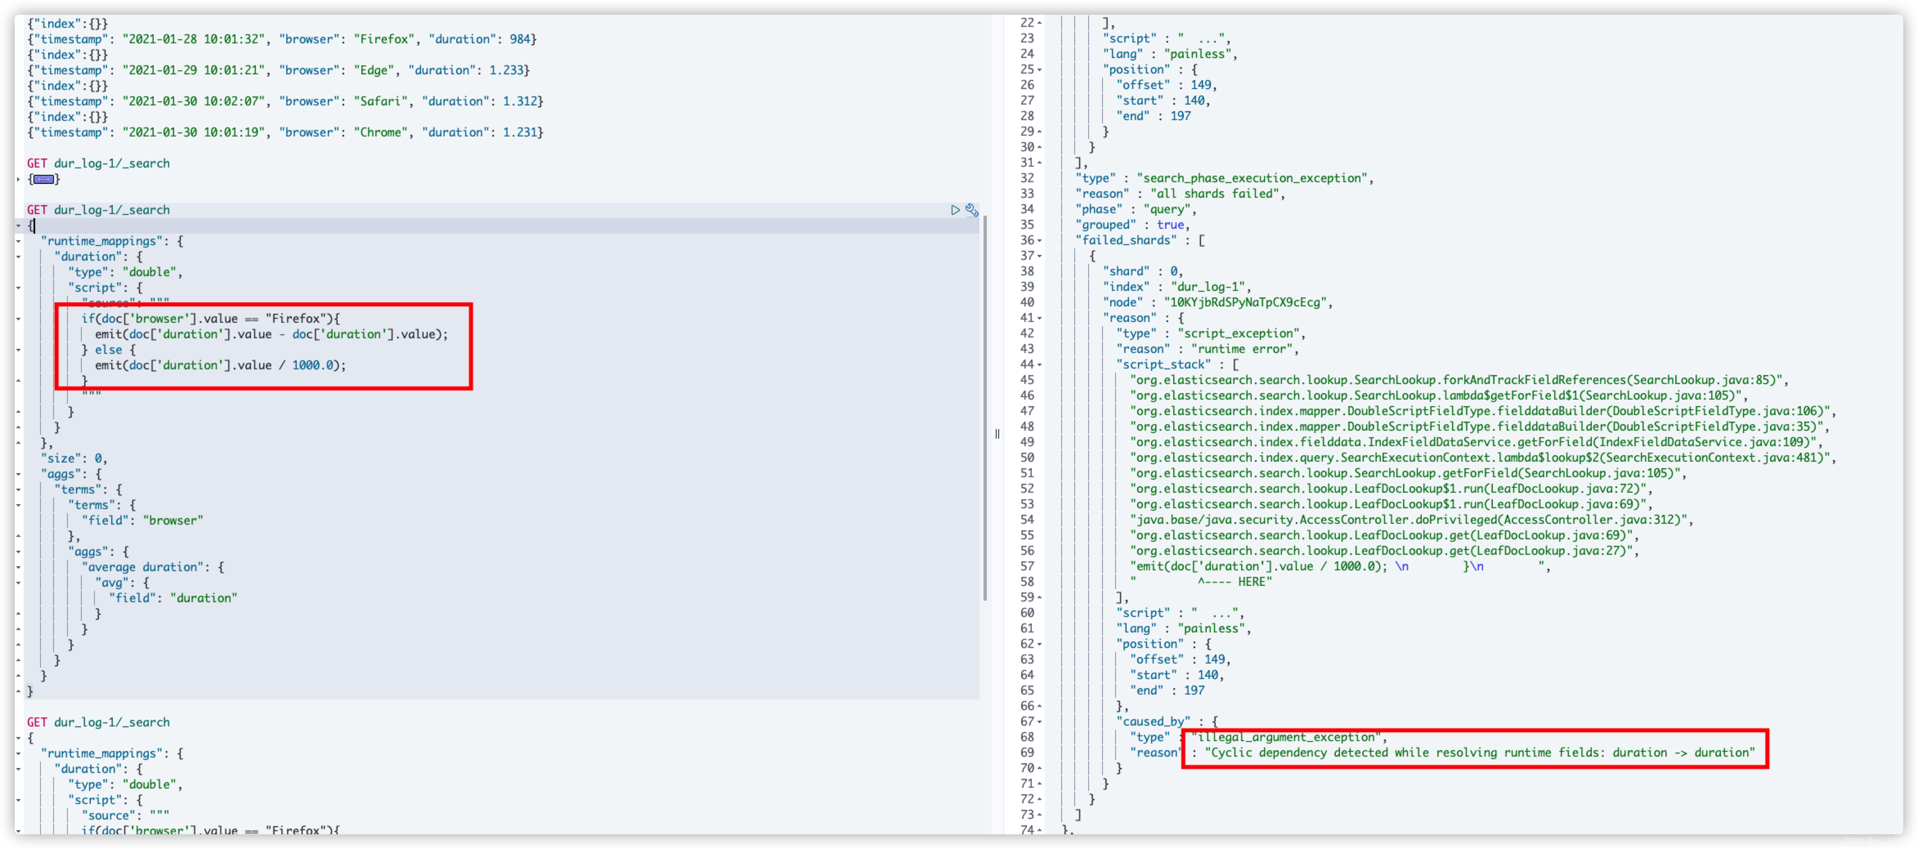Open the wrench request options menu
Image resolution: width=1918 pixels, height=849 pixels.
point(972,210)
